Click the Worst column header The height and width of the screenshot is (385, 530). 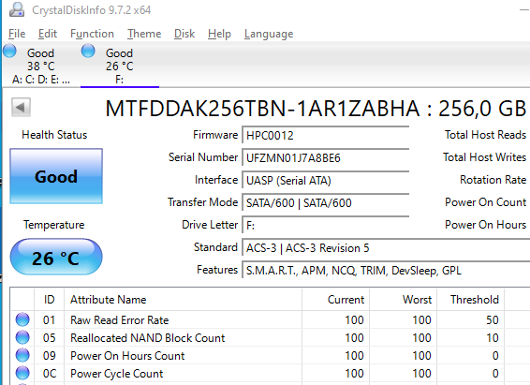point(404,300)
